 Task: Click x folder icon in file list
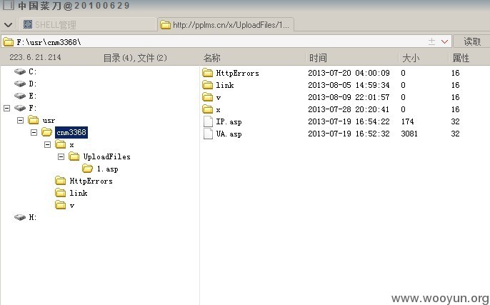[x=207, y=109]
